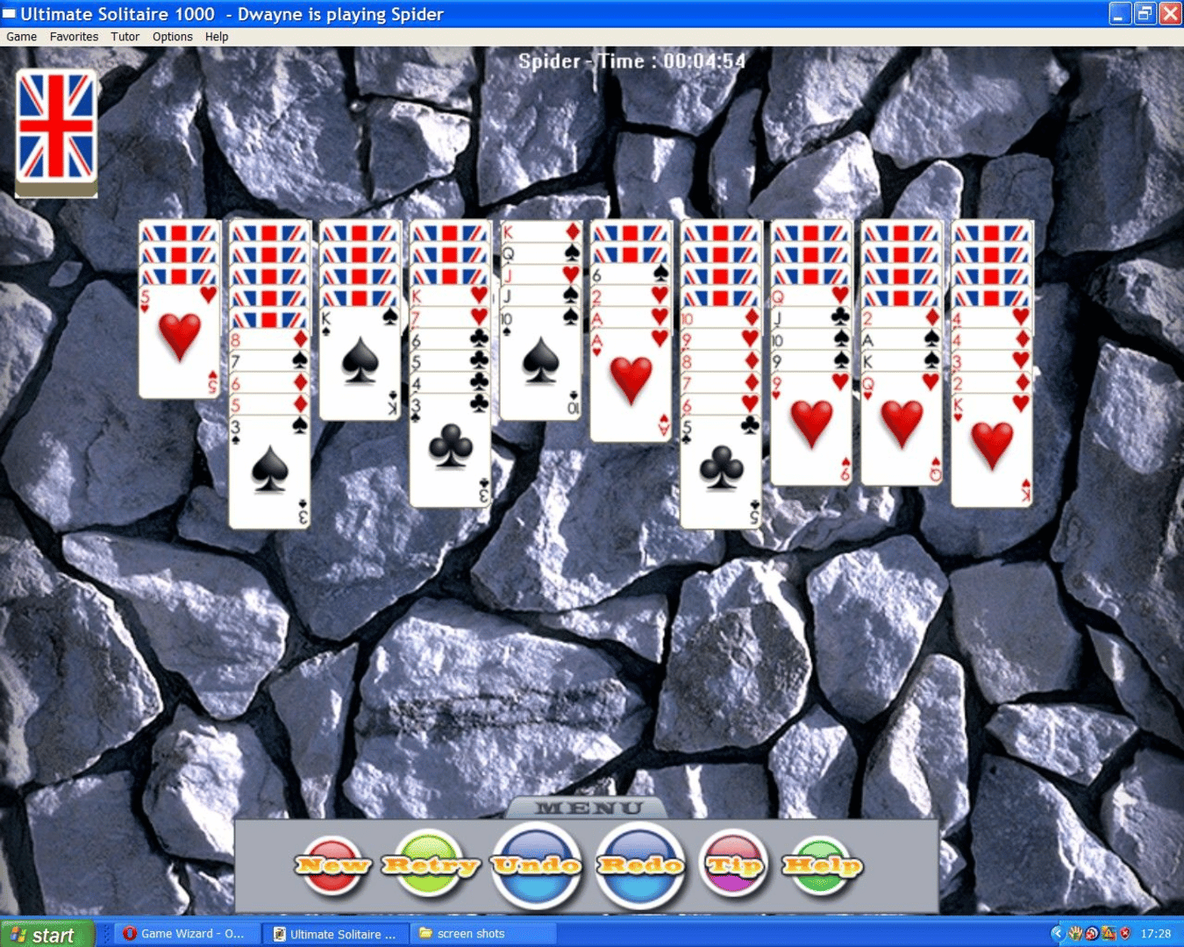Select the Queen of hearts in eighth column
This screenshot has width=1184, height=947.
pos(811,295)
